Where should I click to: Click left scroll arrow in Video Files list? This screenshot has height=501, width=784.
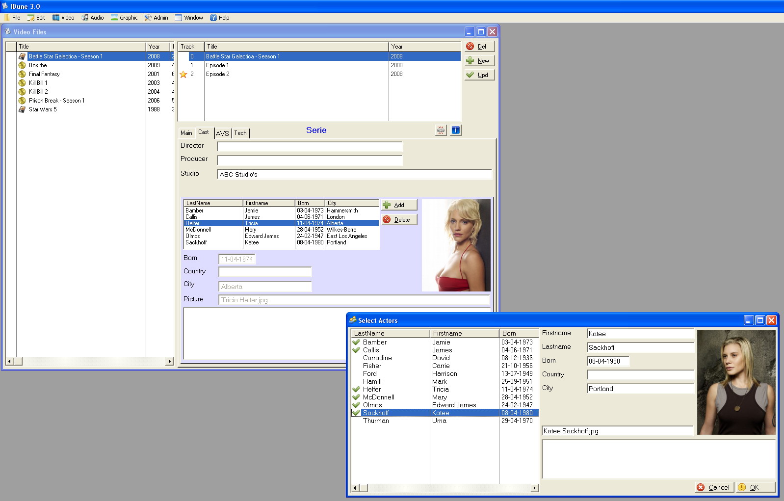(9, 362)
